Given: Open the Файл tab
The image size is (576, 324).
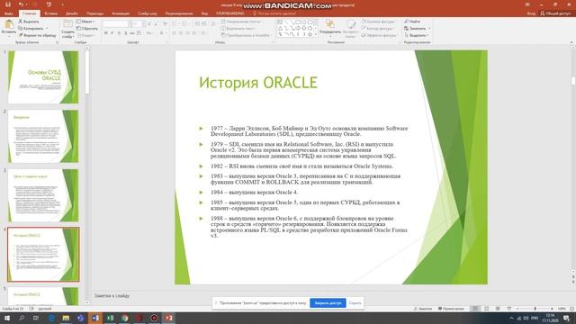Looking at the screenshot, I should [9, 13].
